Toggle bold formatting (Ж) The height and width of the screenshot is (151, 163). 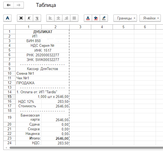point(21,18)
